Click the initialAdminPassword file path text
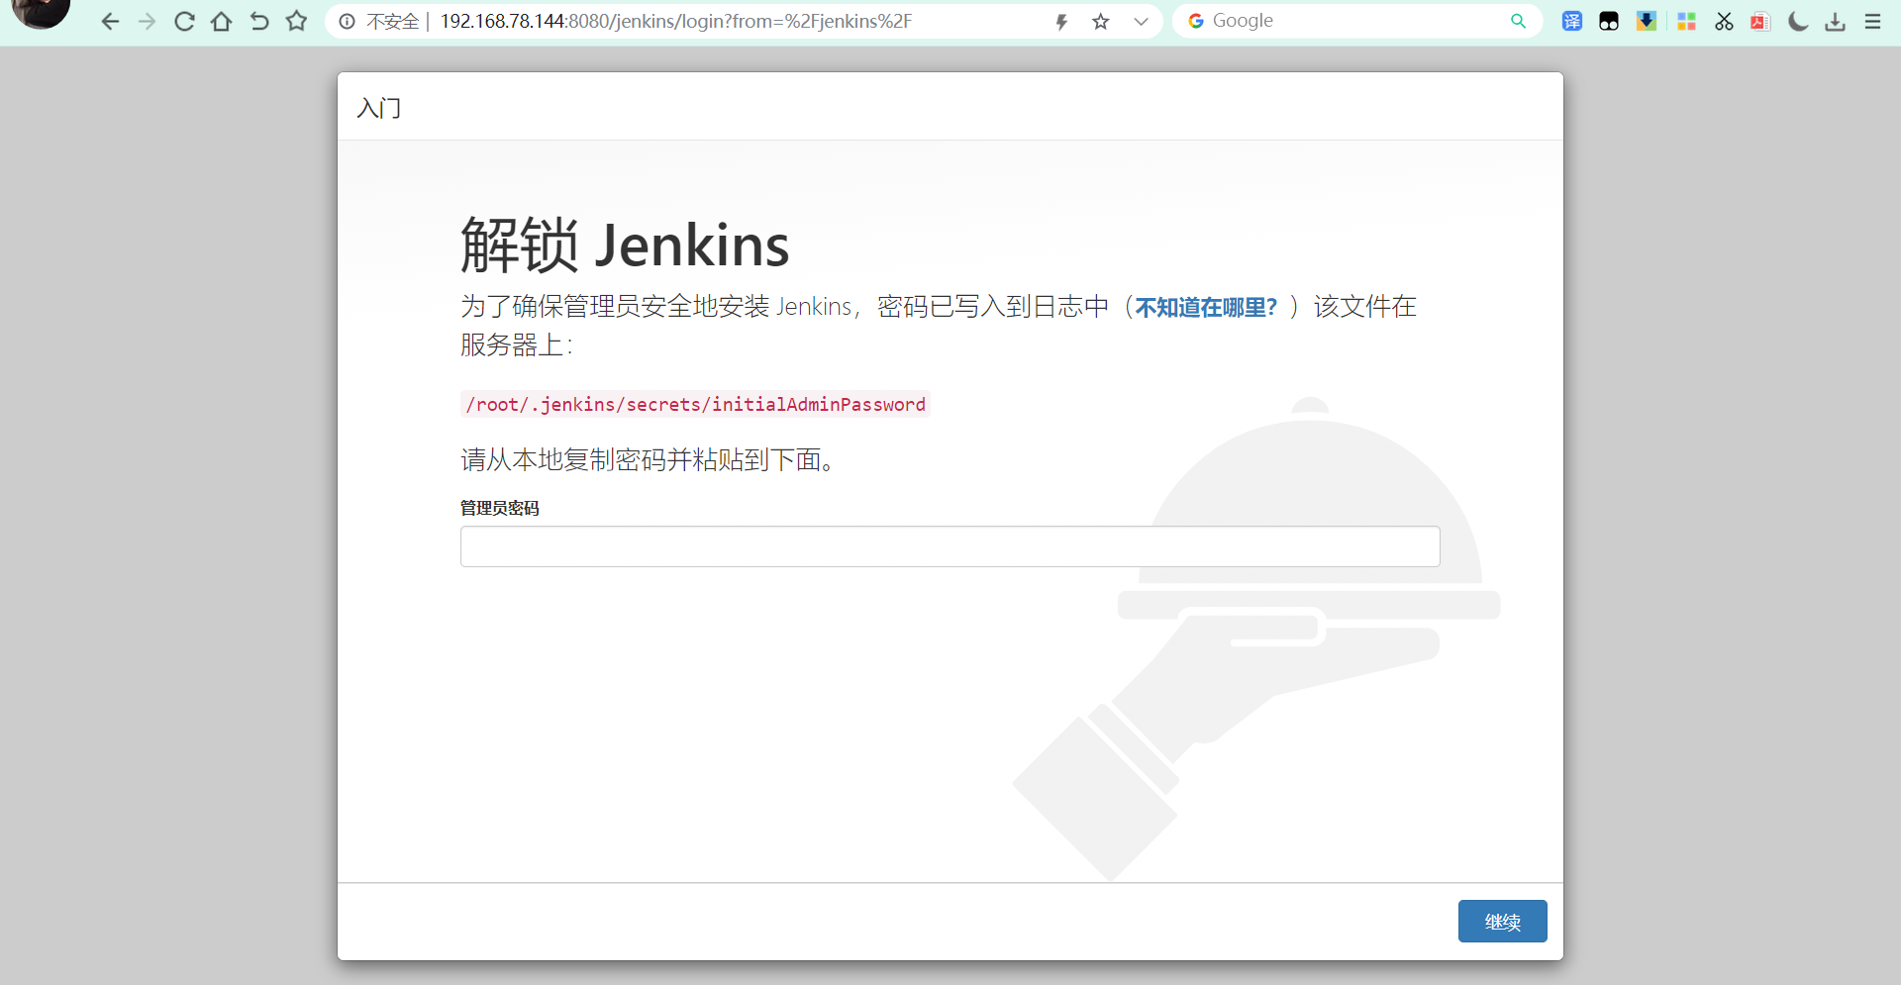Image resolution: width=1901 pixels, height=985 pixels. 695,404
